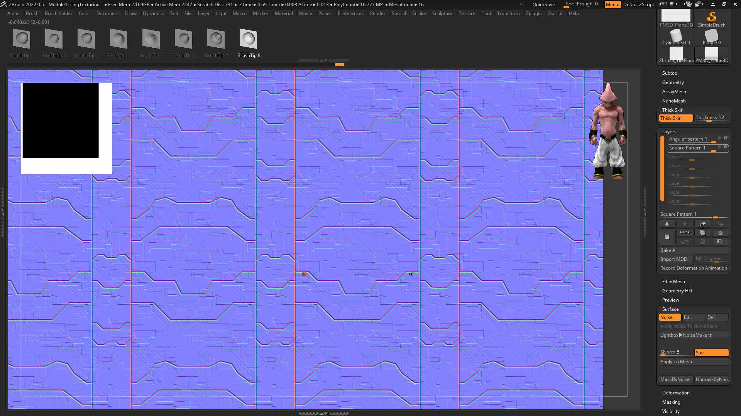Screen dimensions: 741x416
Task: Pick the Zbrush_TileFloor tool icon
Action: [x=676, y=55]
